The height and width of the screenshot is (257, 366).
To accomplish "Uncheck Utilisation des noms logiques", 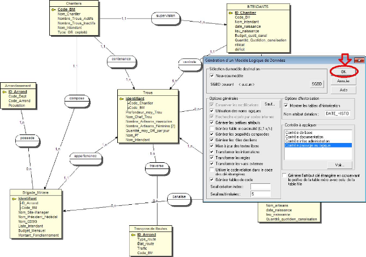I will click(212, 110).
